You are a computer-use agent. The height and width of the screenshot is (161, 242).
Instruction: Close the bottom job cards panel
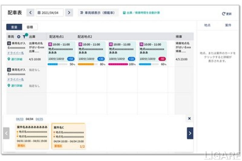click(189, 118)
